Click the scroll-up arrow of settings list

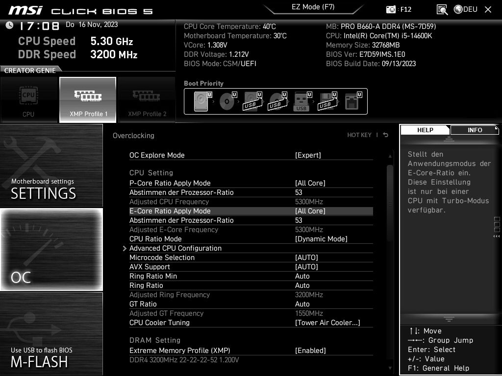click(390, 156)
